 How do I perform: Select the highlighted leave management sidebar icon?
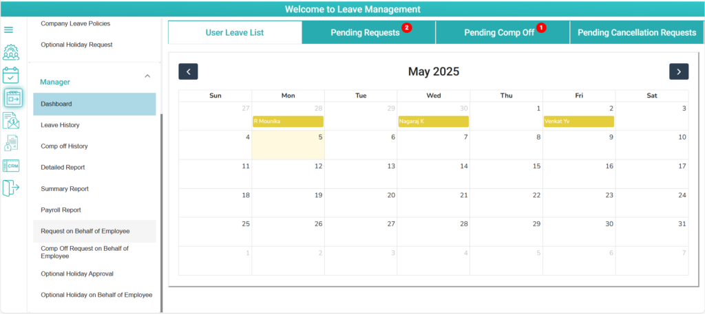[x=14, y=98]
